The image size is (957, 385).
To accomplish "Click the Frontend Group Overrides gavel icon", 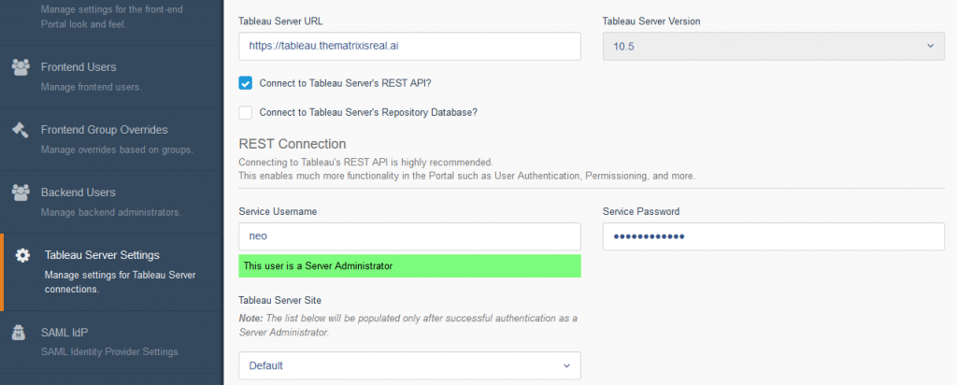I will (21, 130).
